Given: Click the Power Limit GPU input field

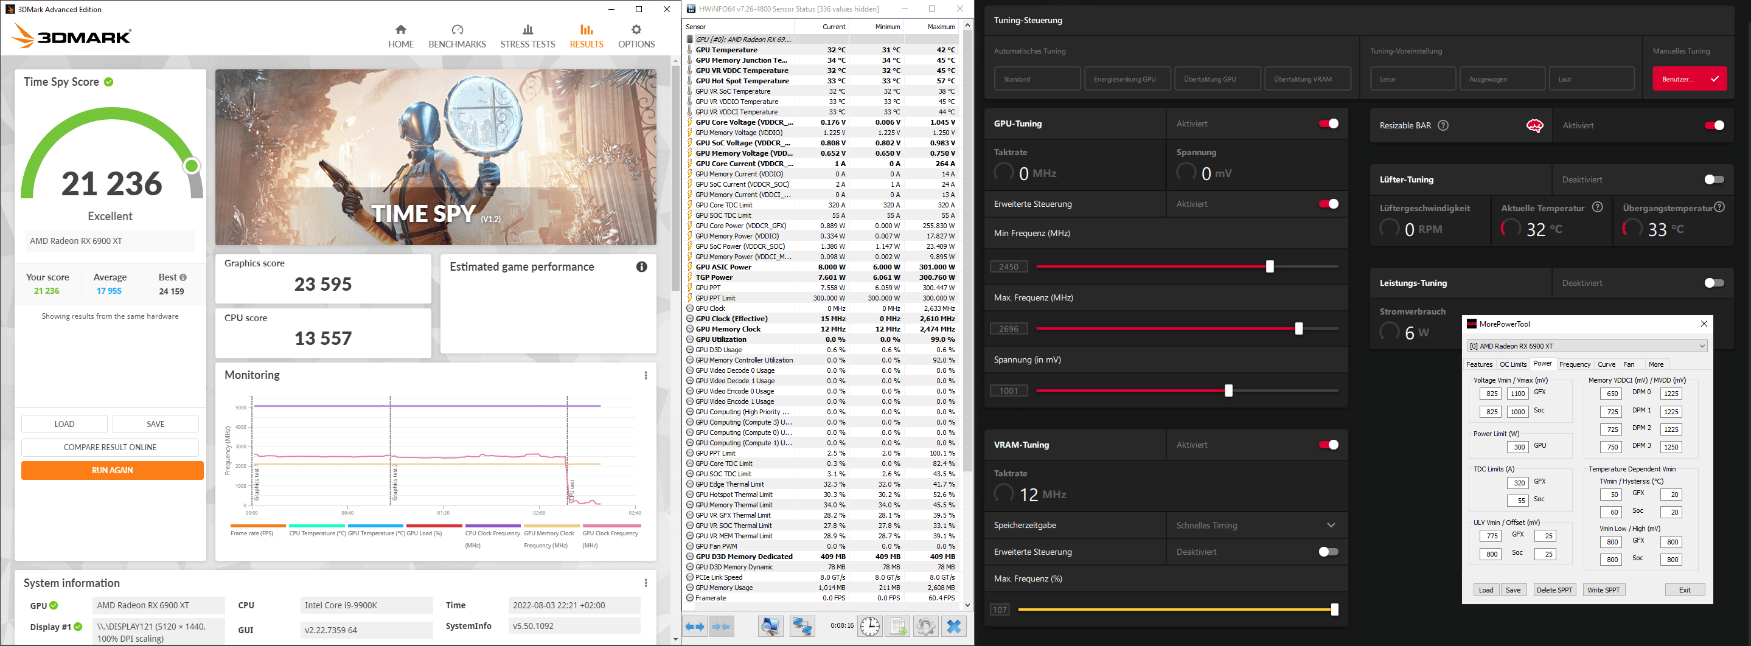Looking at the screenshot, I should [x=1517, y=447].
